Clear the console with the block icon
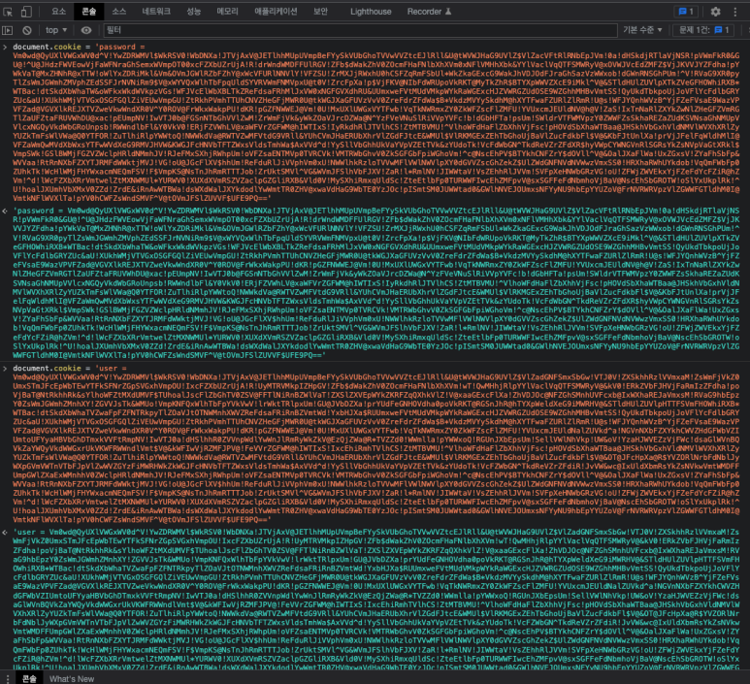This screenshot has height=684, width=750. [27, 30]
